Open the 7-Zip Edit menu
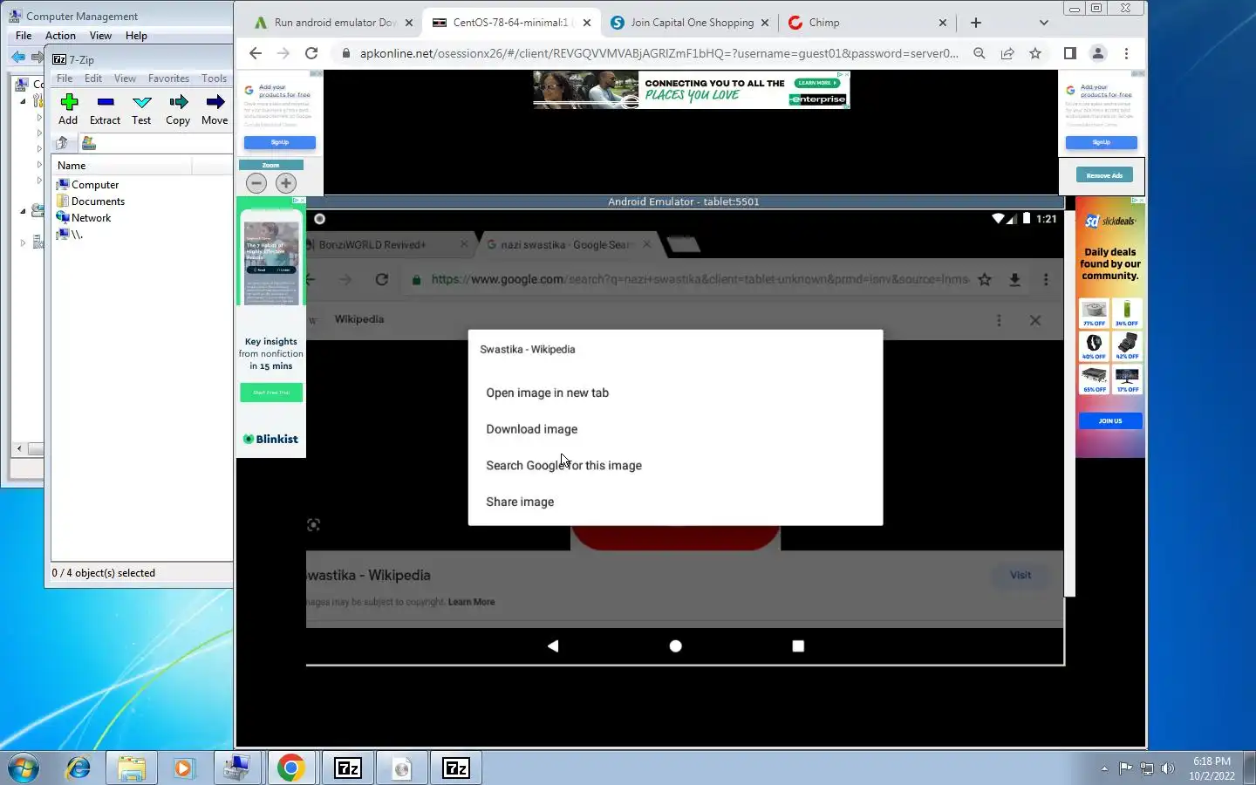This screenshot has height=785, width=1256. click(x=93, y=78)
